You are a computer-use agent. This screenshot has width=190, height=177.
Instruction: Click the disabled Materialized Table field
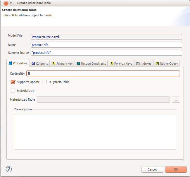103,99
